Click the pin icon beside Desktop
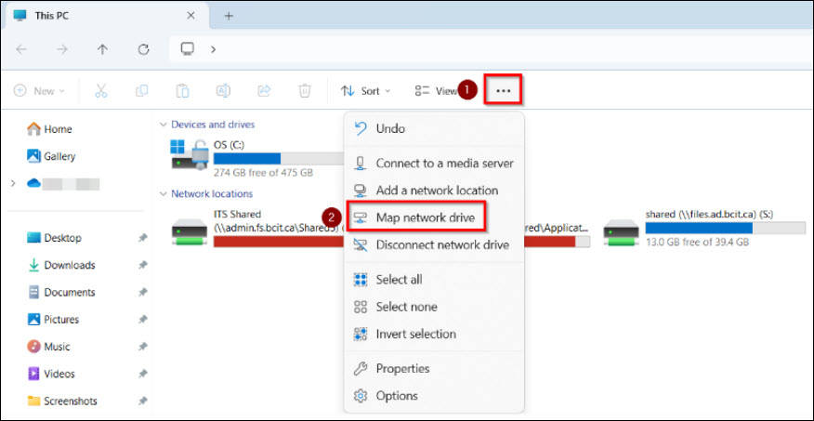The image size is (814, 421). (143, 238)
